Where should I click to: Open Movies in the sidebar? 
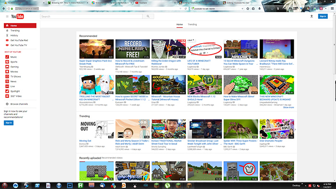click(14, 71)
